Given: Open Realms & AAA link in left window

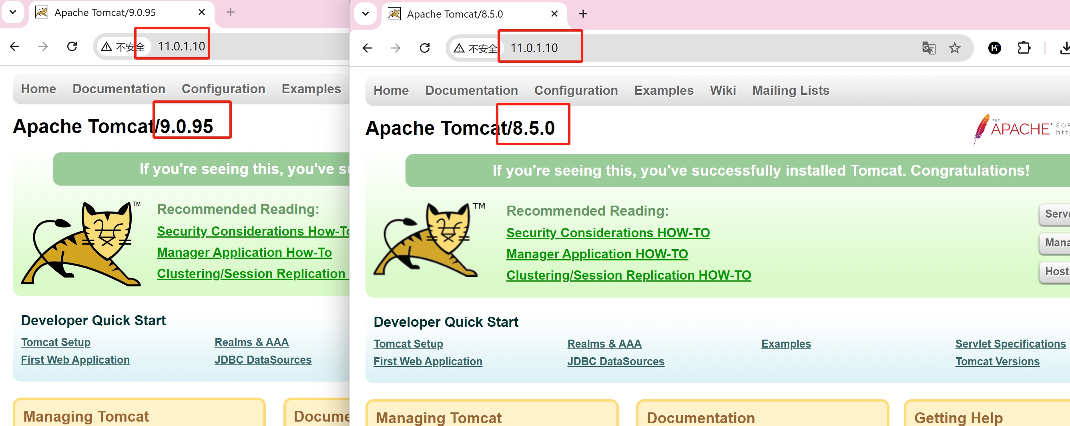Looking at the screenshot, I should click(x=252, y=342).
